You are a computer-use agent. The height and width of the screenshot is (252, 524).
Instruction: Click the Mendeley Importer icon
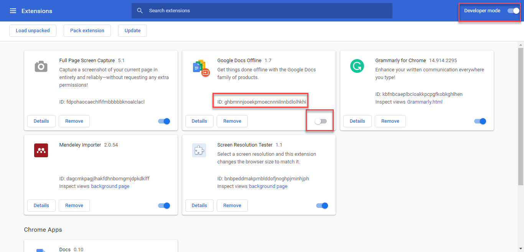point(41,150)
